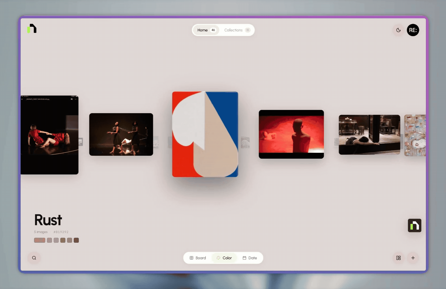Open the red-blue abstract heart artwork
This screenshot has height=289, width=446.
point(205,134)
